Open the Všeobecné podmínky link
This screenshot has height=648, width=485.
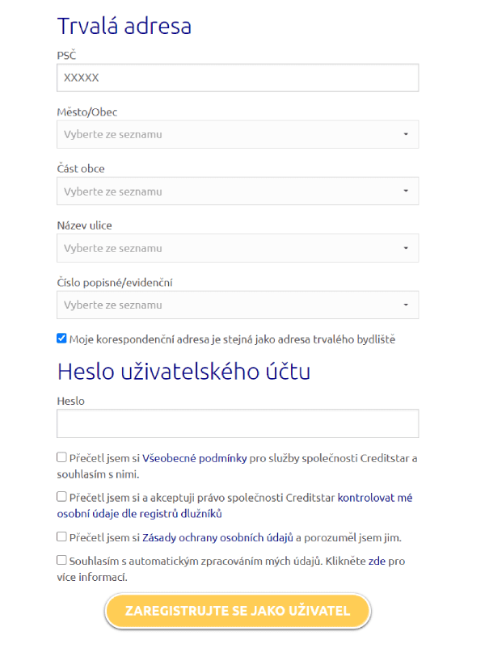[x=194, y=458]
